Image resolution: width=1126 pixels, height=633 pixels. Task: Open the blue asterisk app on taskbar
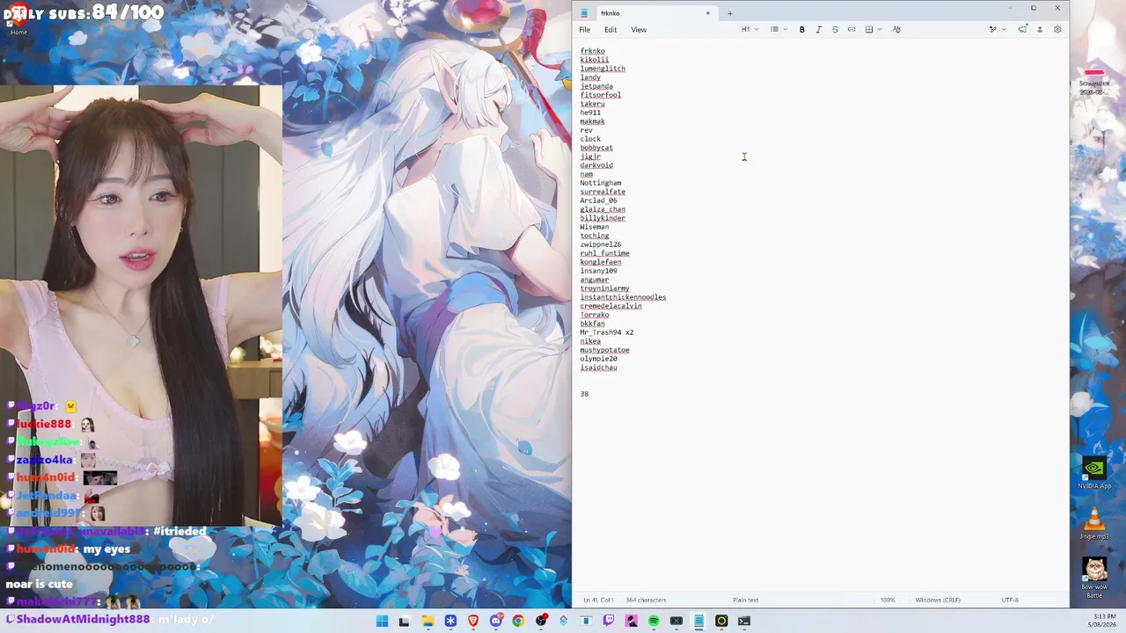tap(450, 621)
